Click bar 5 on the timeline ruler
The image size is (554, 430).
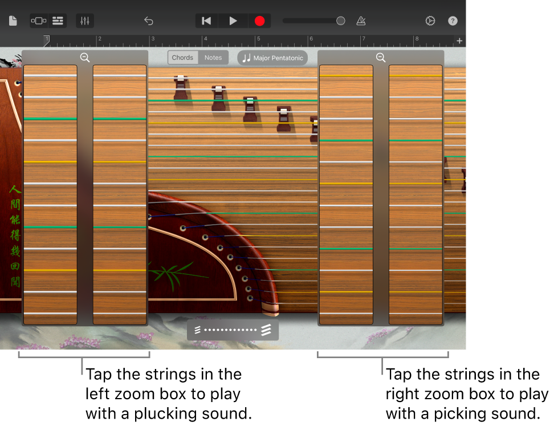(x=258, y=40)
